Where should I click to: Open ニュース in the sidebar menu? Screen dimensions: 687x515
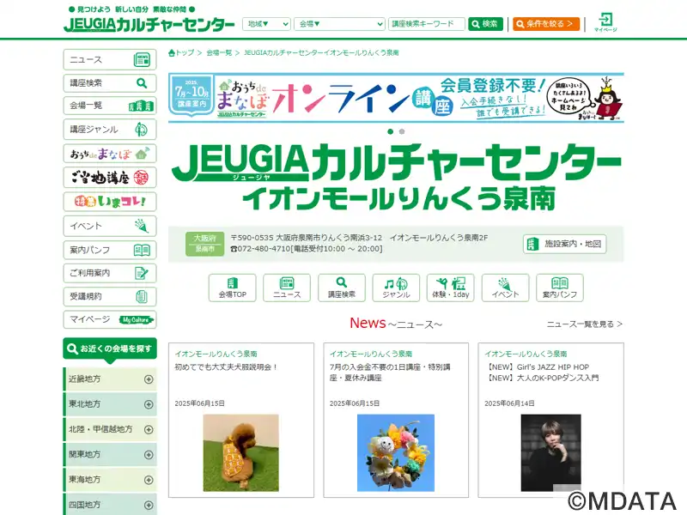tap(110, 59)
